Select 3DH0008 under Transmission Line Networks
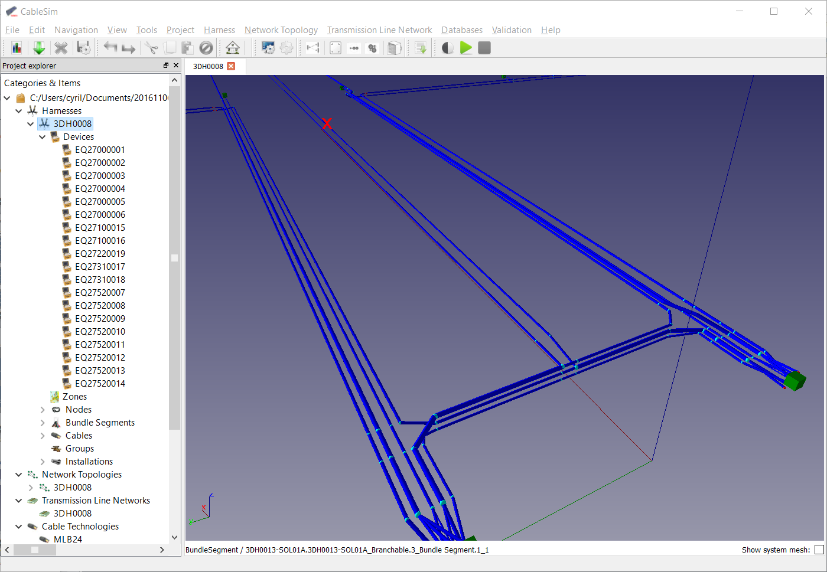The image size is (827, 572). [x=73, y=514]
